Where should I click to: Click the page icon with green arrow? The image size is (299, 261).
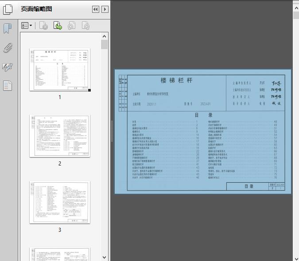pos(58,26)
